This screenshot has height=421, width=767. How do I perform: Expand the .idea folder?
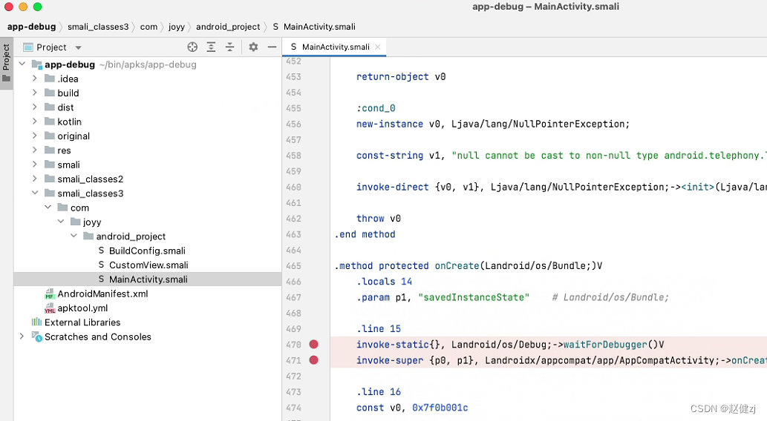34,78
